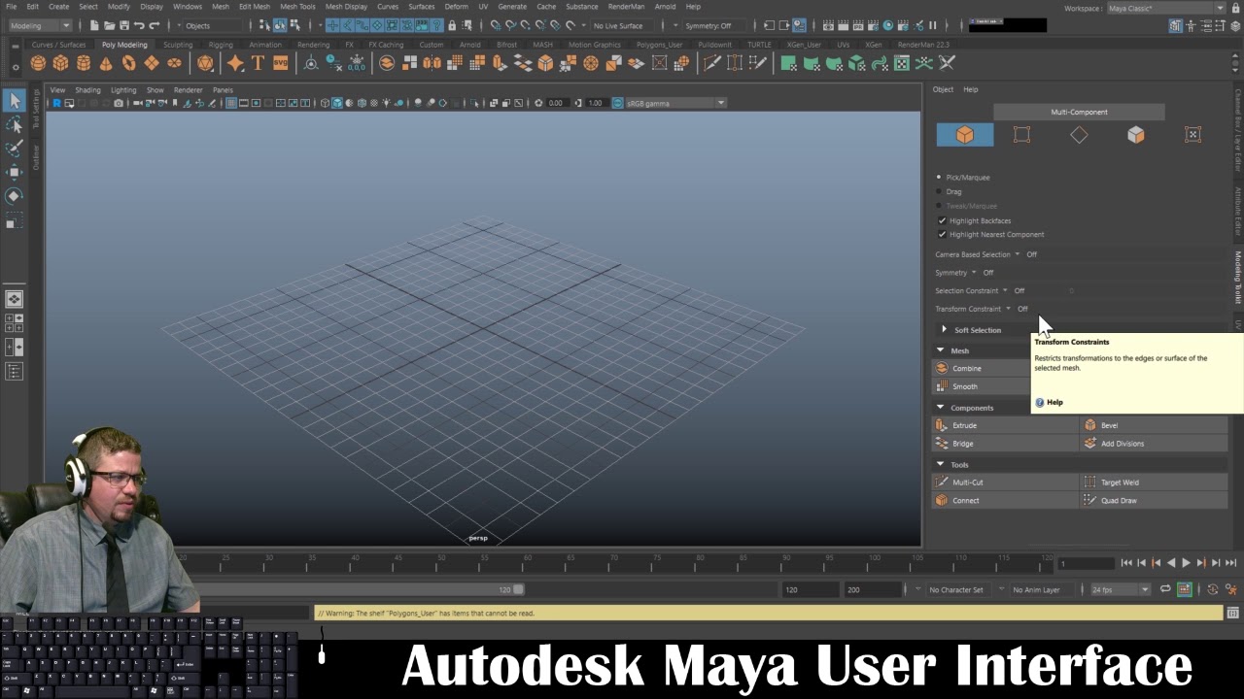This screenshot has height=699, width=1244.
Task: Click the Save Scene icon
Action: click(123, 25)
